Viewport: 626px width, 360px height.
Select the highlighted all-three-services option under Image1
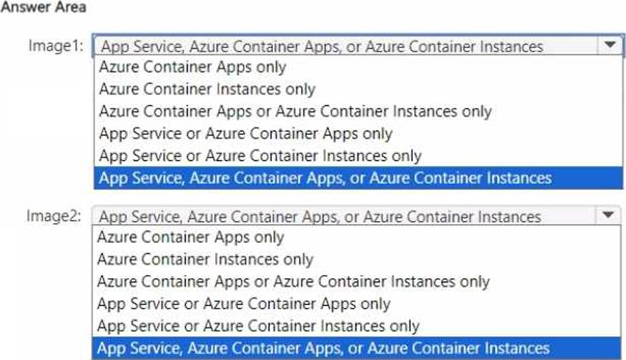click(x=325, y=178)
